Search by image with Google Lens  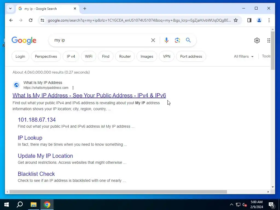click(177, 40)
